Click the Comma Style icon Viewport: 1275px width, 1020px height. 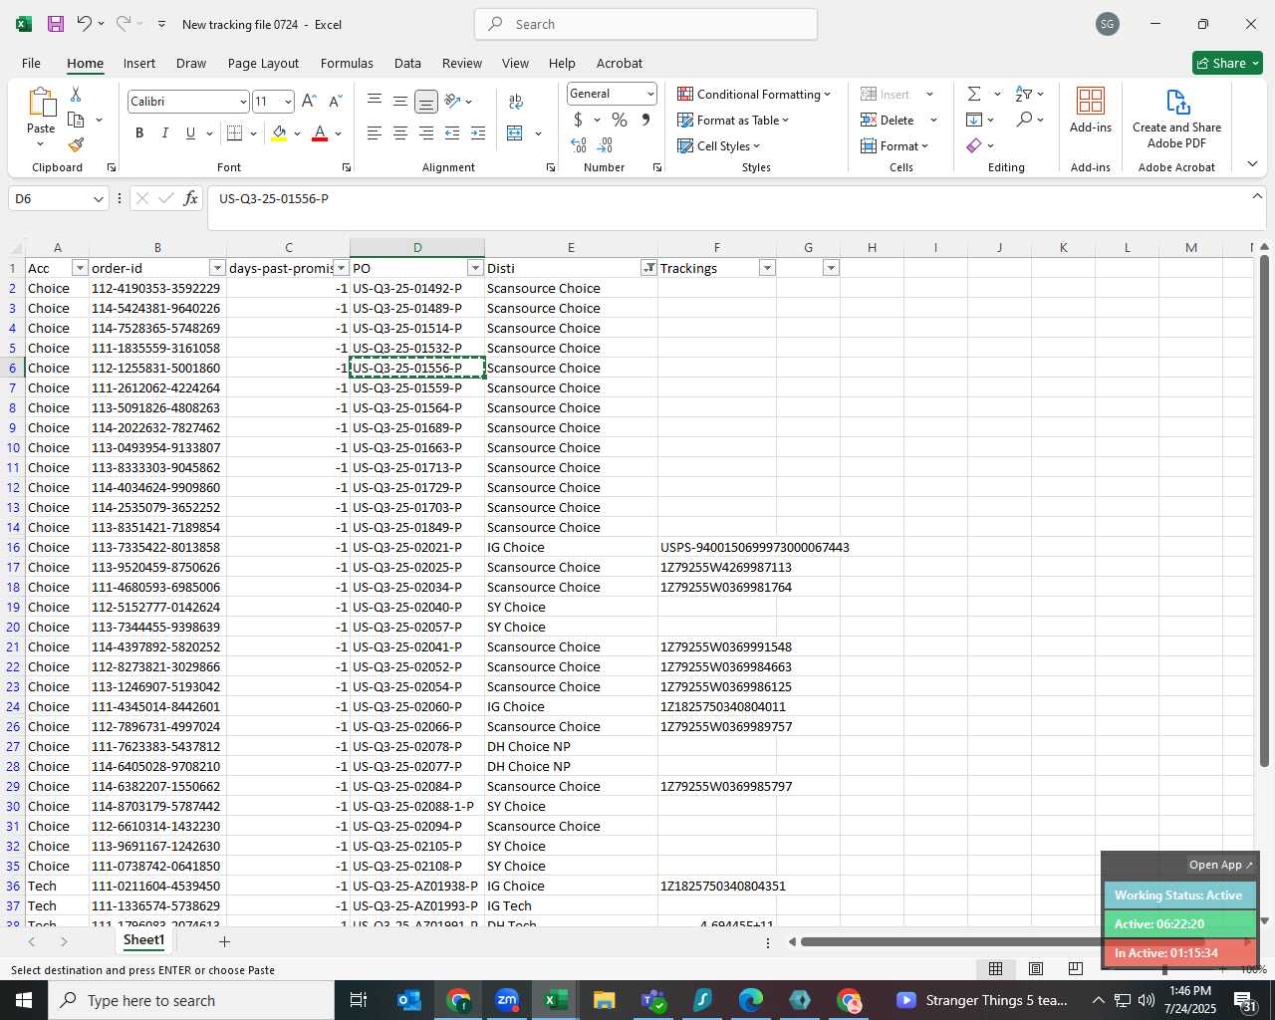[645, 120]
